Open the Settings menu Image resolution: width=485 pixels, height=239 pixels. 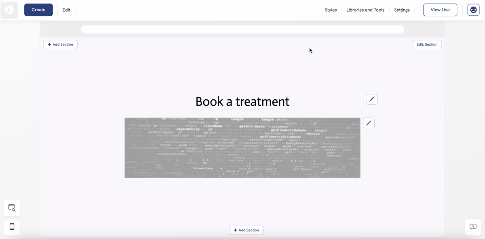point(402,10)
